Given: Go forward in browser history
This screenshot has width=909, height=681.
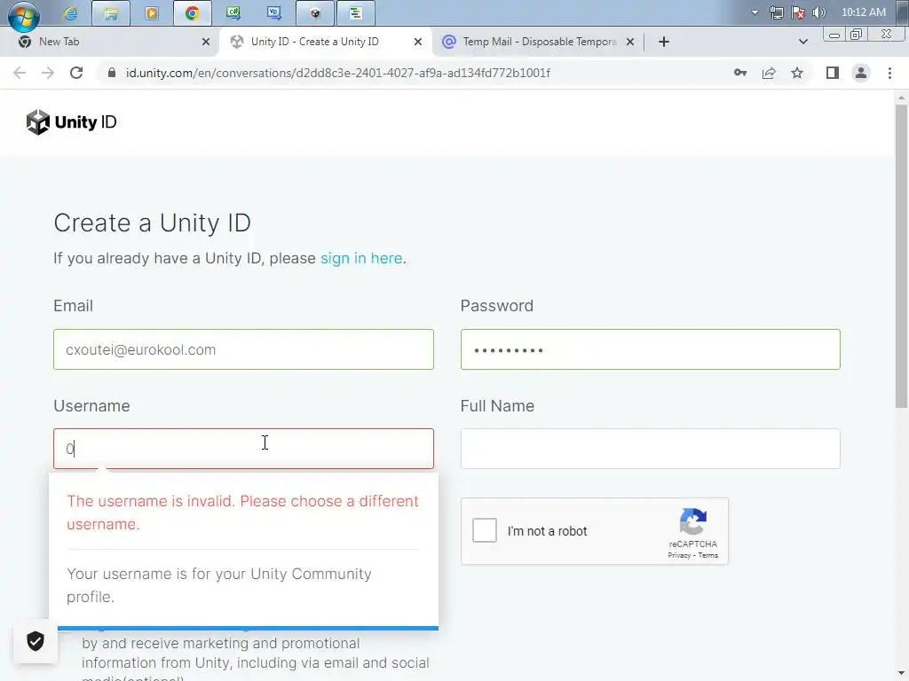Looking at the screenshot, I should click(x=48, y=73).
